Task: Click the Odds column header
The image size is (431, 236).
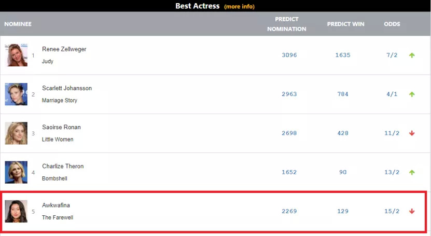Action: pos(392,24)
